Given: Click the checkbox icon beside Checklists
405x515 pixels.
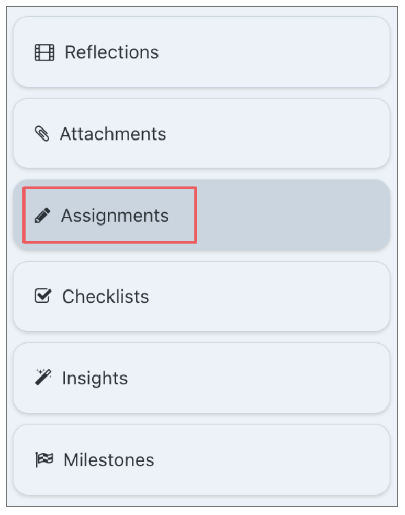Looking at the screenshot, I should pos(42,296).
